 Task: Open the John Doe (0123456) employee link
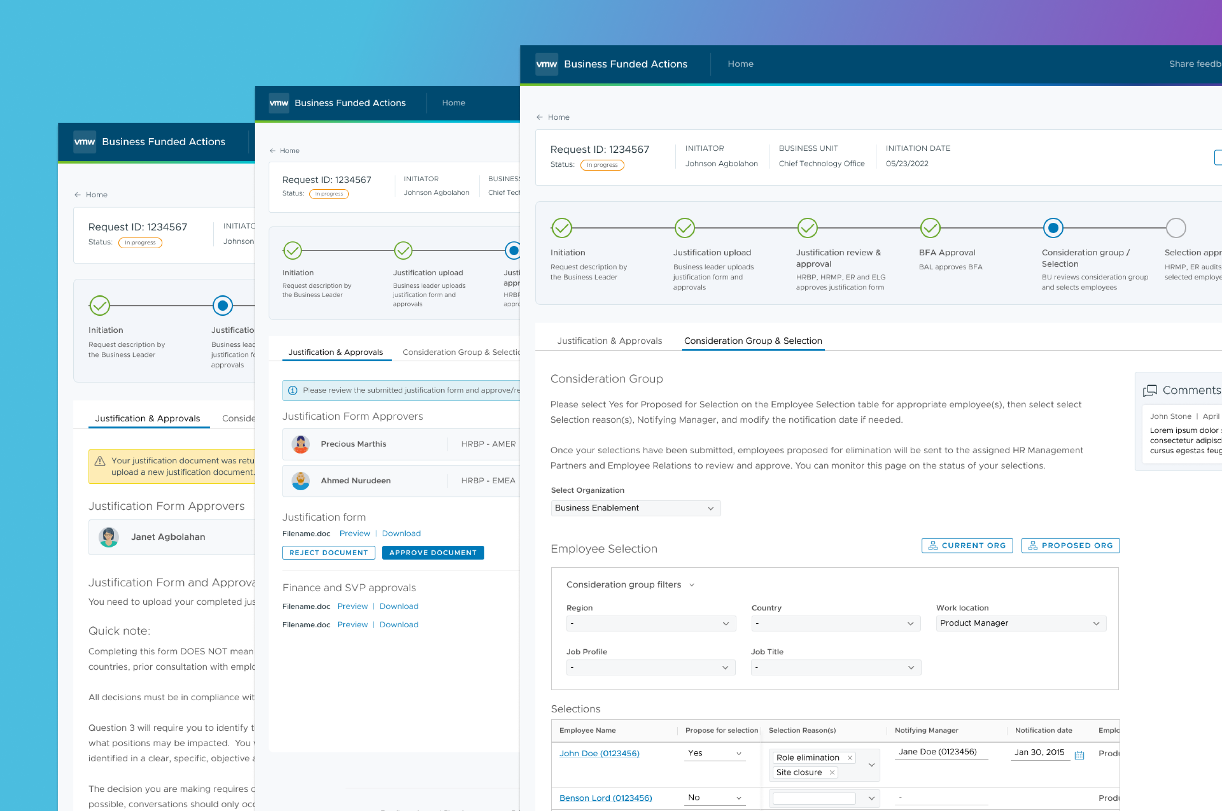pyautogui.click(x=599, y=754)
